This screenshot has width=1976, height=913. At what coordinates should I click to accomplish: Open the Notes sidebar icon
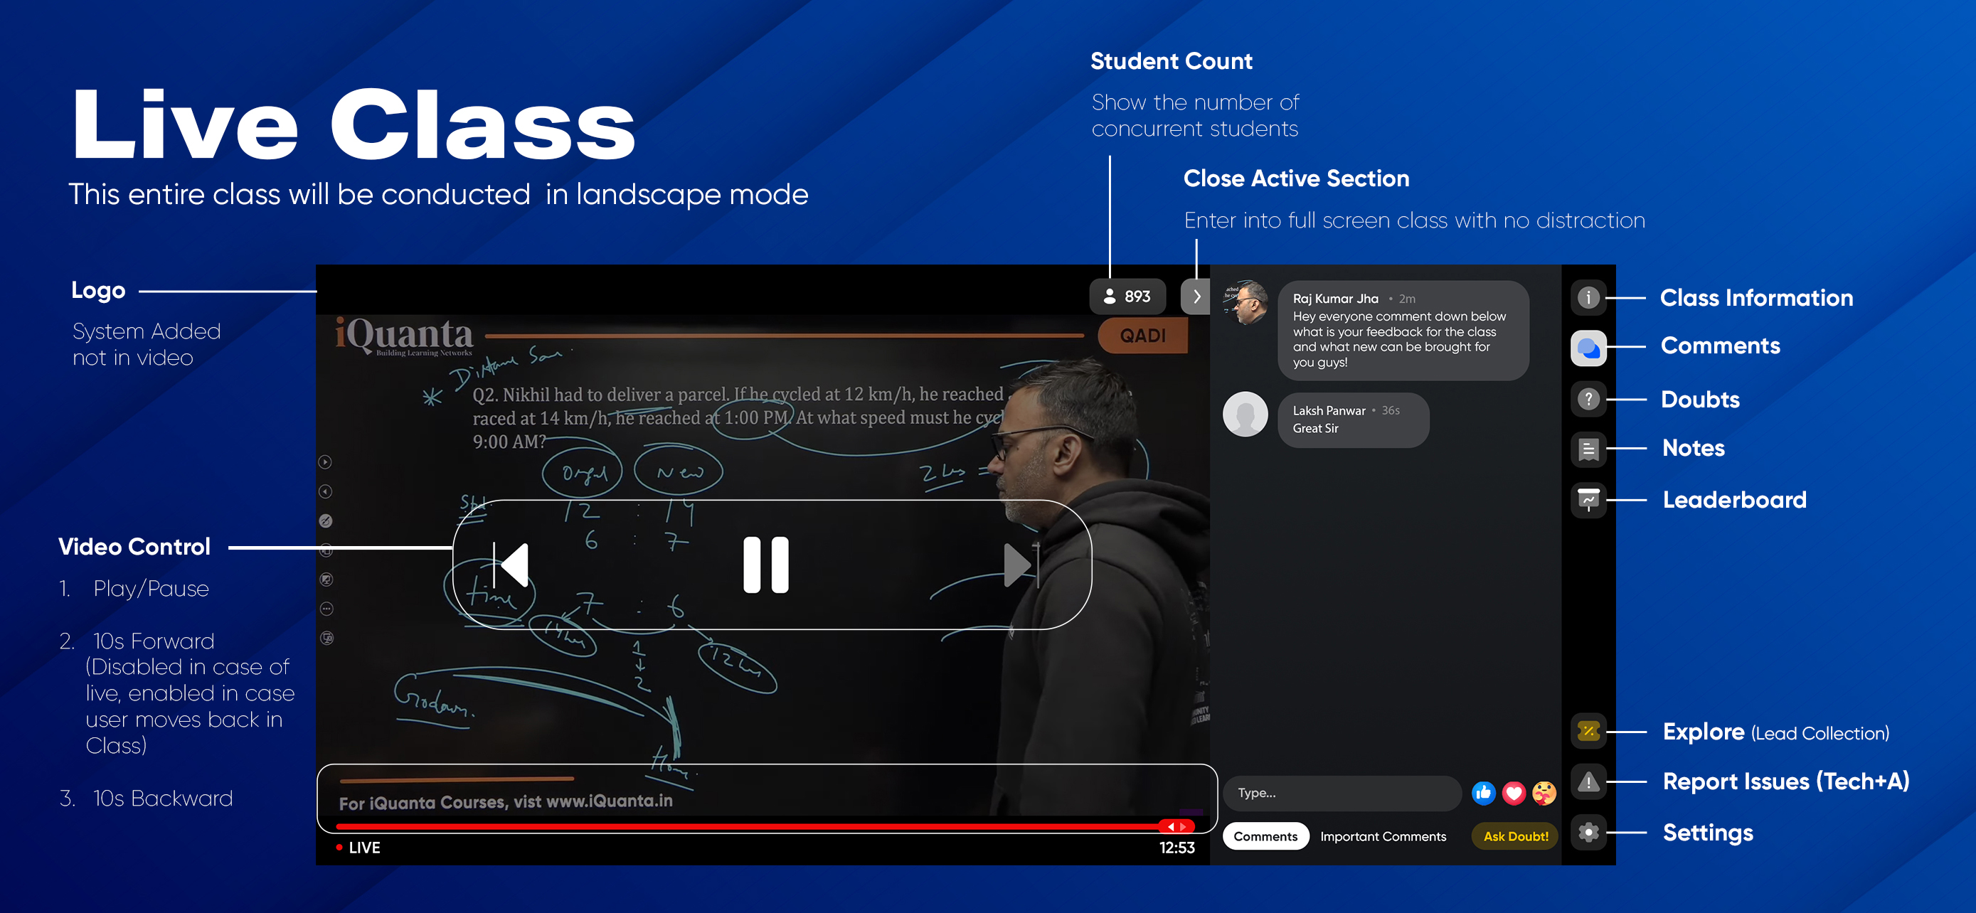pyautogui.click(x=1588, y=449)
